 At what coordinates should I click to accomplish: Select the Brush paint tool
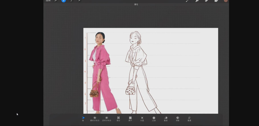(187, 1)
